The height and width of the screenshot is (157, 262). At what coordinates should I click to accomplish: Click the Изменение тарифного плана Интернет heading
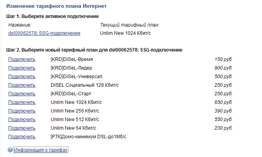coord(57,6)
